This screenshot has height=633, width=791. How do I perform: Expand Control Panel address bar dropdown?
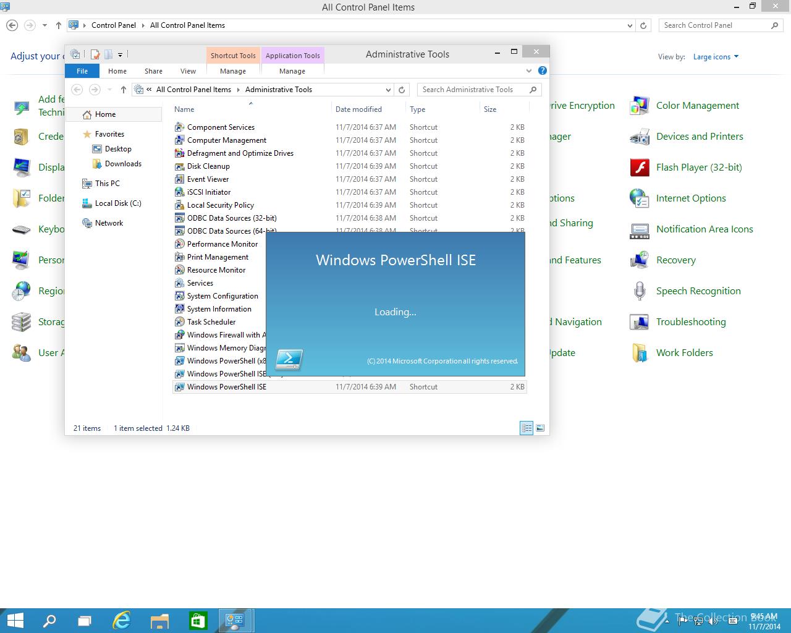click(x=630, y=25)
